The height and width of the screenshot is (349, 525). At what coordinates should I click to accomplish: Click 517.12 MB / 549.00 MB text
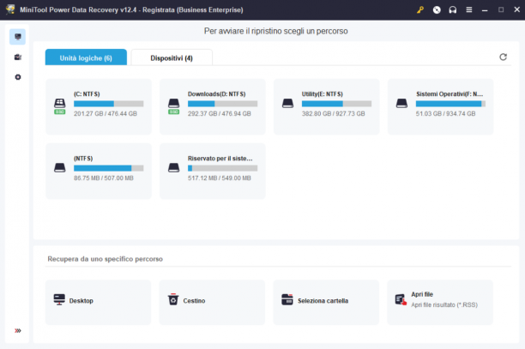click(x=219, y=178)
